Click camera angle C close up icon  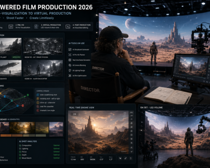click(x=38, y=103)
